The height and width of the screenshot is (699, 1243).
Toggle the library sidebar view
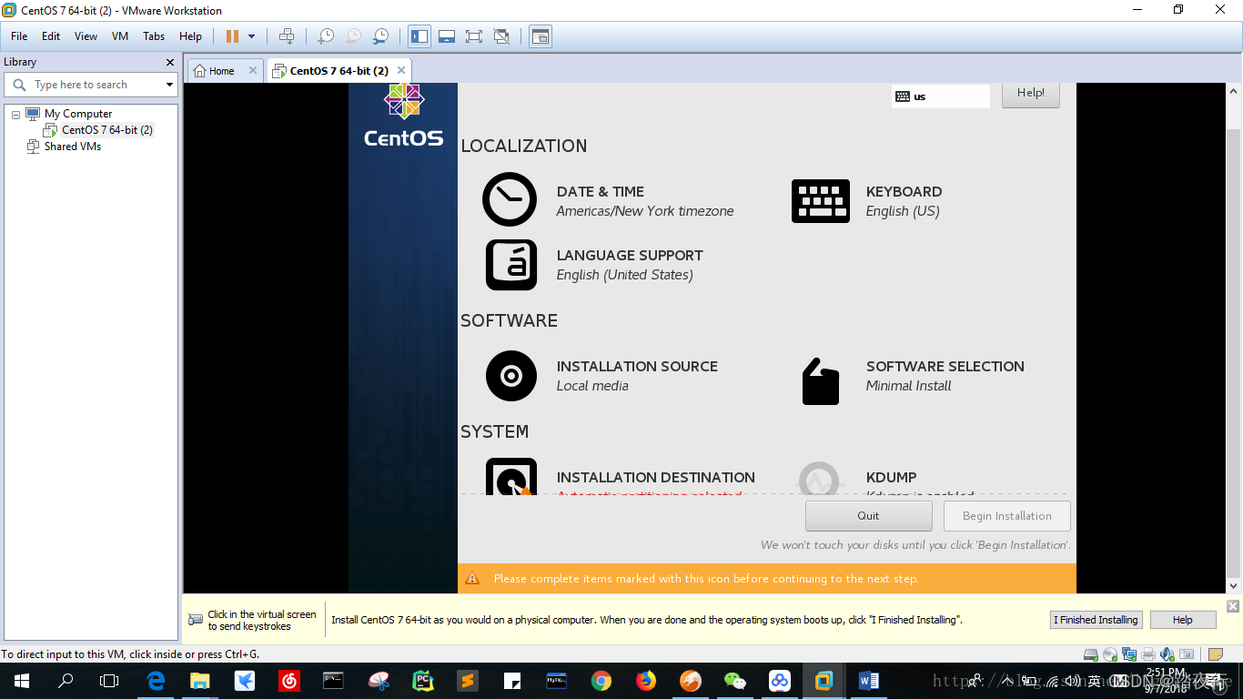[419, 36]
